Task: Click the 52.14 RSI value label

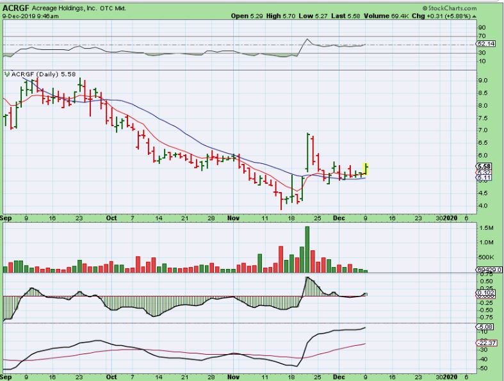Action: 486,44
